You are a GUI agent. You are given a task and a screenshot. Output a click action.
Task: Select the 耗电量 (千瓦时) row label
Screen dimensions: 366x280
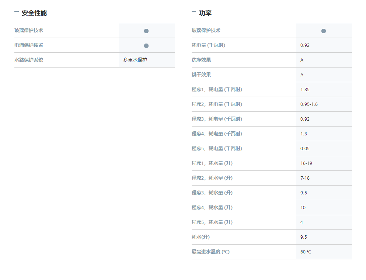tap(209, 45)
